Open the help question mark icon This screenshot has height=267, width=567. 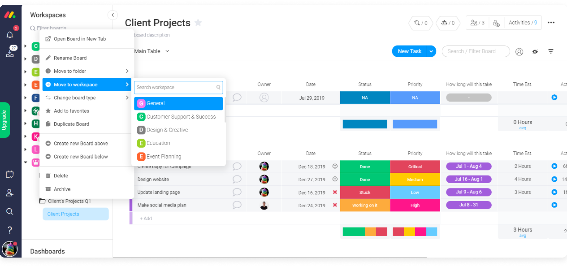[x=10, y=230]
